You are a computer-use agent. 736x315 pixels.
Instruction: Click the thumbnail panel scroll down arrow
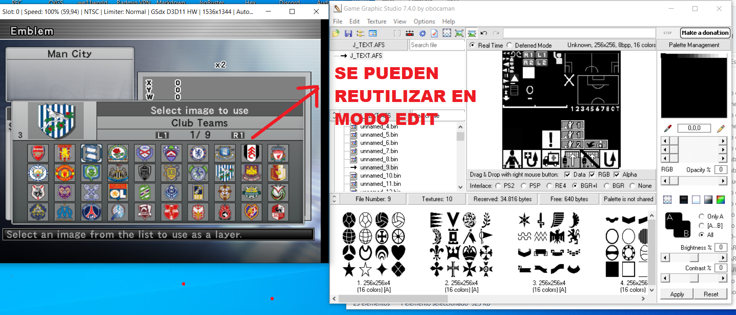pyautogui.click(x=651, y=290)
